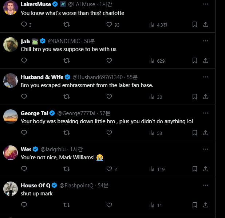Share the Husband & Wife tweet
This screenshot has height=218, width=225.
coord(206,97)
